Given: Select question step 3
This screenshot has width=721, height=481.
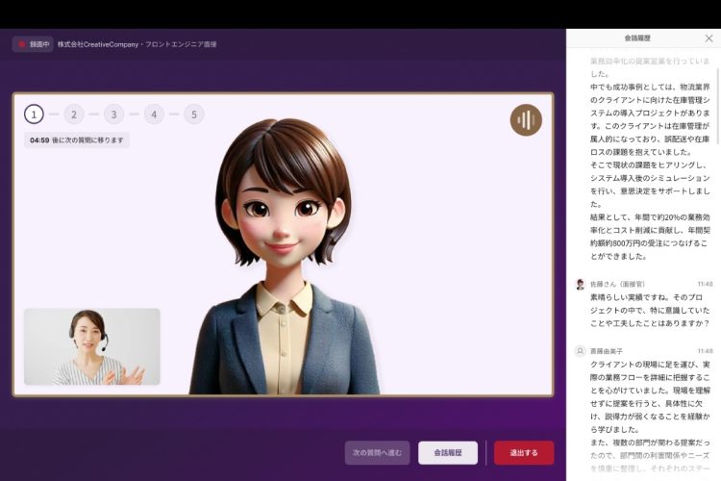Looking at the screenshot, I should coord(114,114).
